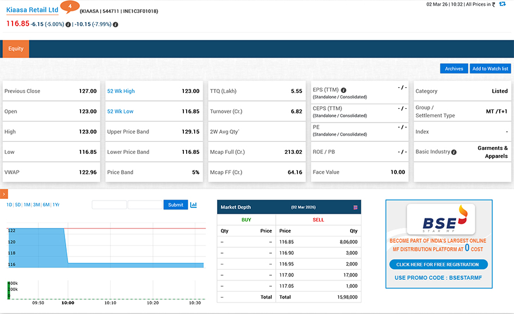Click the Basic Industry info icon
Screen dimensions: 514x314
point(454,152)
